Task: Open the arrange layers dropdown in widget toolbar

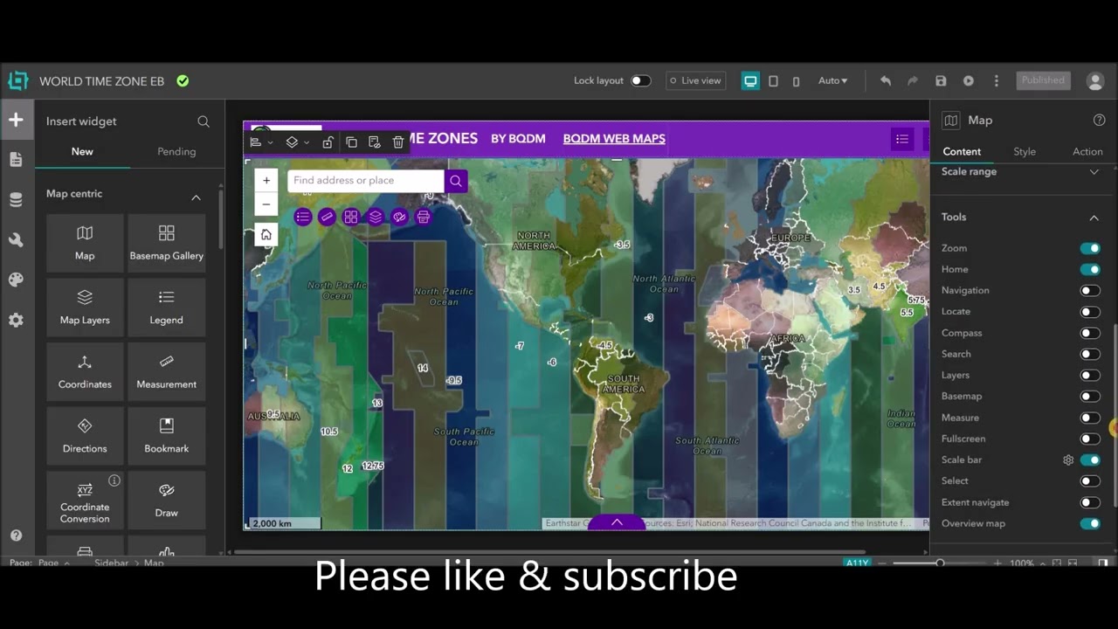Action: point(298,142)
